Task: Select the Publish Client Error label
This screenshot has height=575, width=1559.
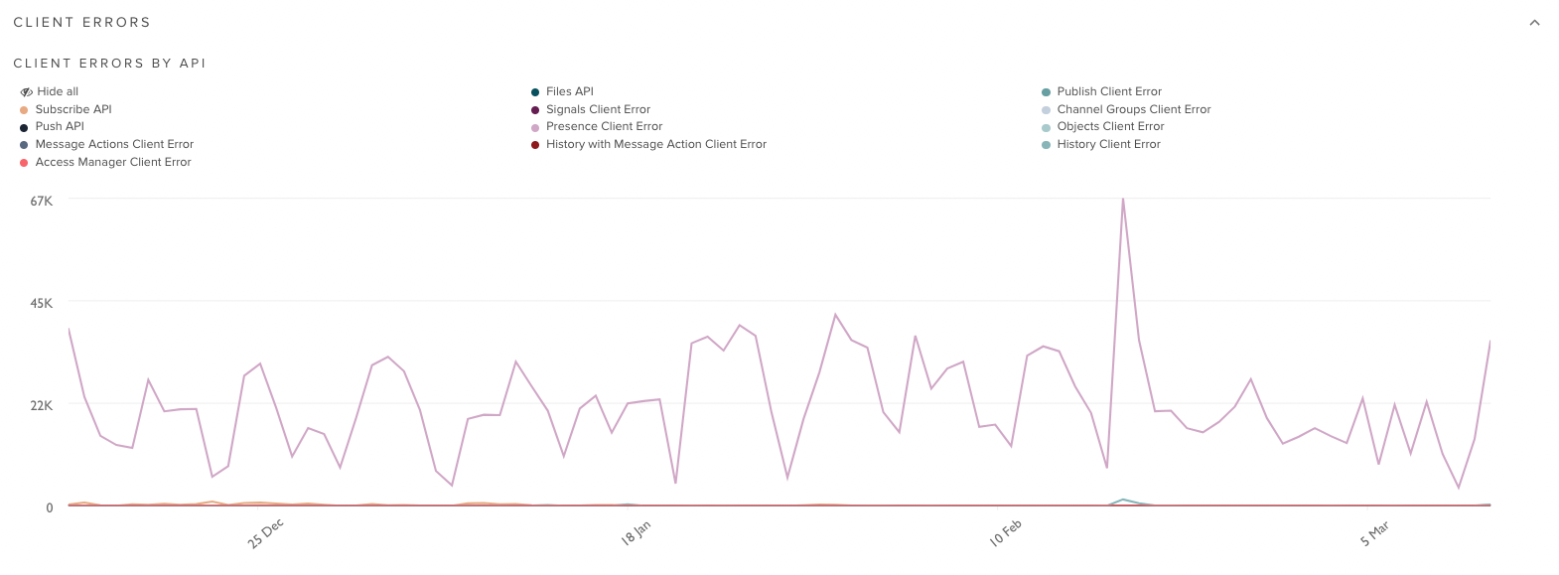Action: click(1108, 91)
